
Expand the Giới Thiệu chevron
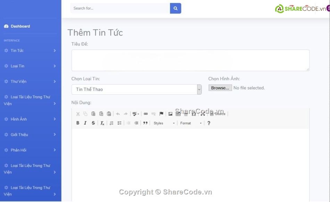55,134
